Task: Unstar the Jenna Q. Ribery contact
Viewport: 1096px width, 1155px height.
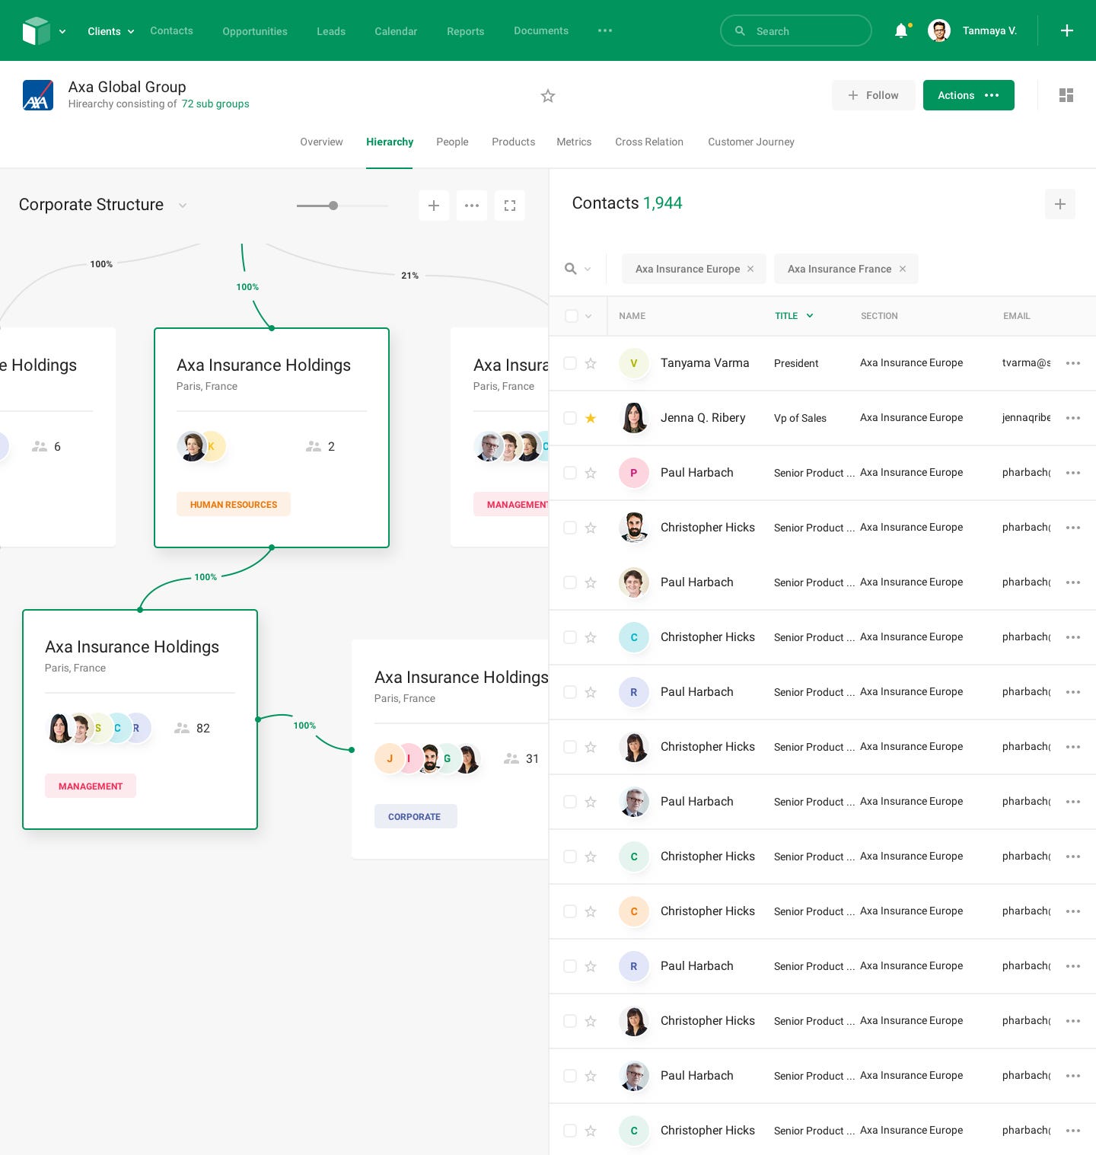Action: click(x=591, y=418)
